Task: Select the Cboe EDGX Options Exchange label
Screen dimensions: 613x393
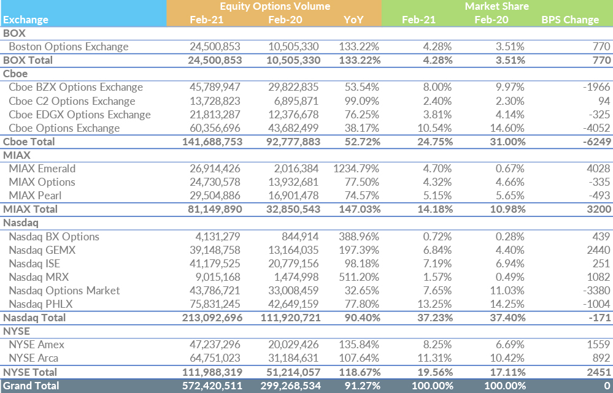Action: click(x=80, y=115)
